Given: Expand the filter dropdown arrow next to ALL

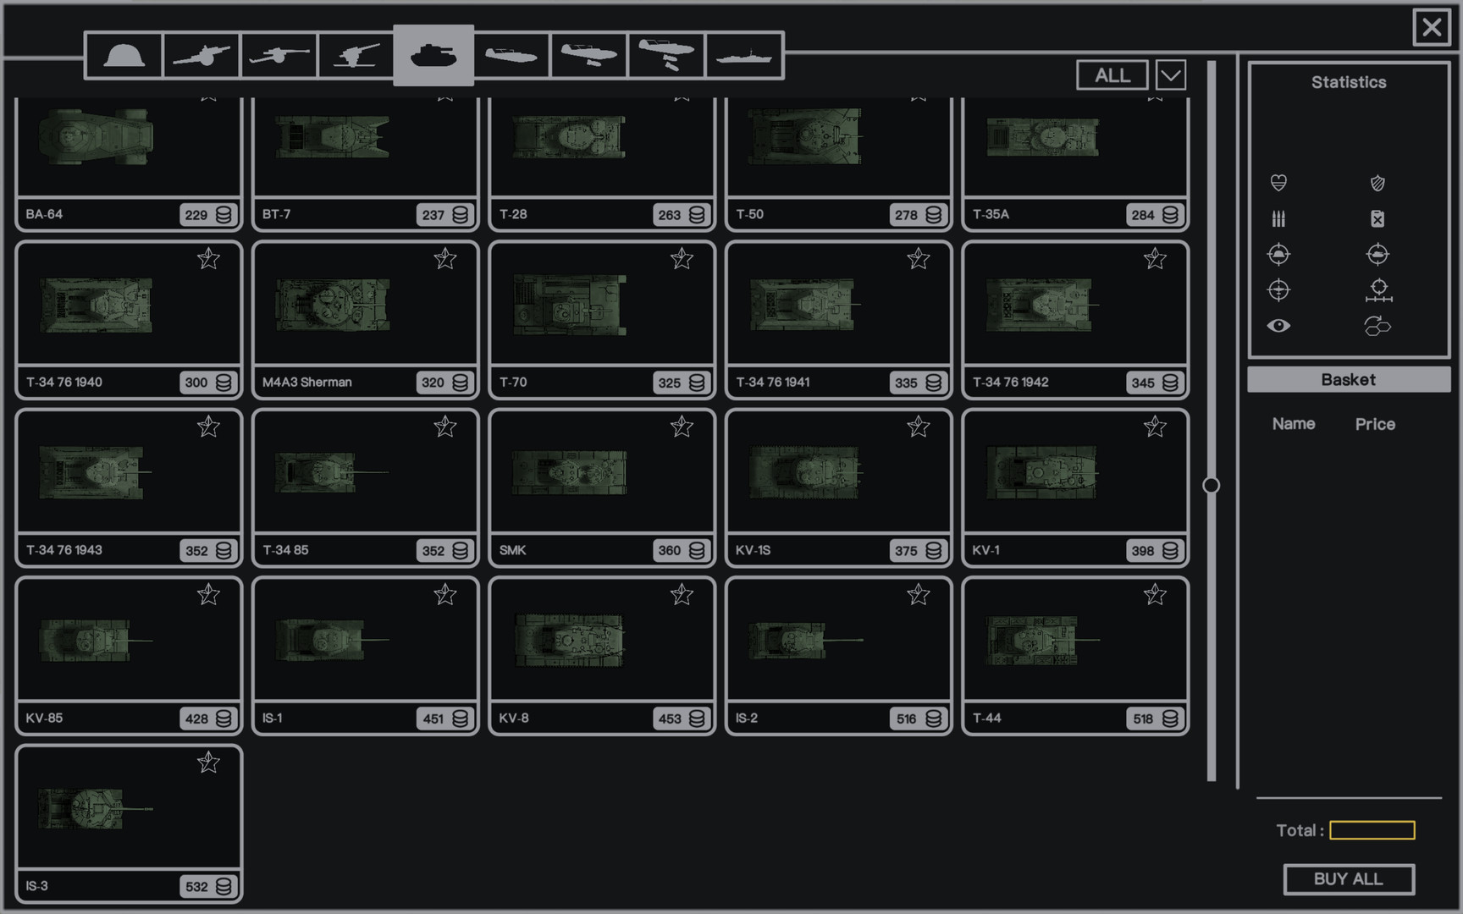Looking at the screenshot, I should coord(1171,75).
